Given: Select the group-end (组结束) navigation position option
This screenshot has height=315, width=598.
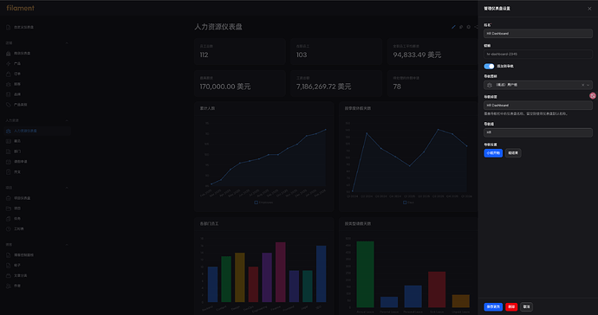Looking at the screenshot, I should pyautogui.click(x=513, y=153).
